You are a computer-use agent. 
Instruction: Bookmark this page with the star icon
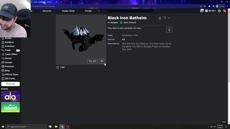point(205,6)
